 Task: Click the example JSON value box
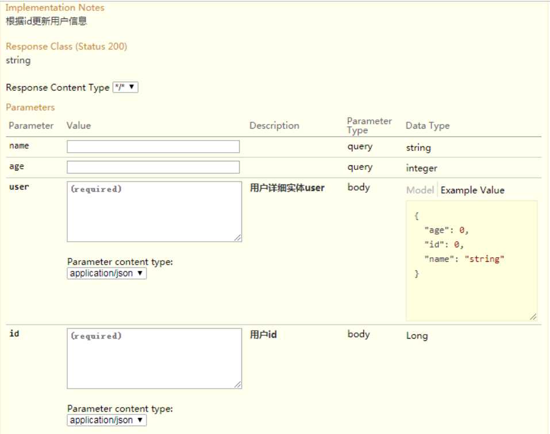471,261
